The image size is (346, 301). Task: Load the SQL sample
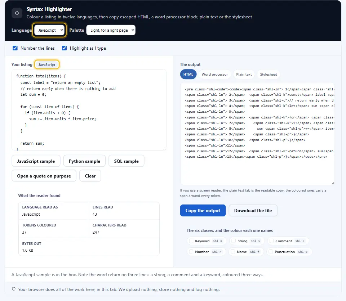point(126,161)
